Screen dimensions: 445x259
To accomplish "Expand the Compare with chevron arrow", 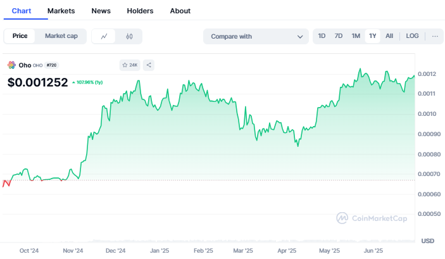I will [300, 37].
